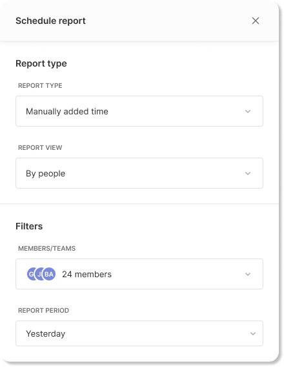Click the 24 members text
Image resolution: width=284 pixels, height=367 pixels.
(x=86, y=274)
